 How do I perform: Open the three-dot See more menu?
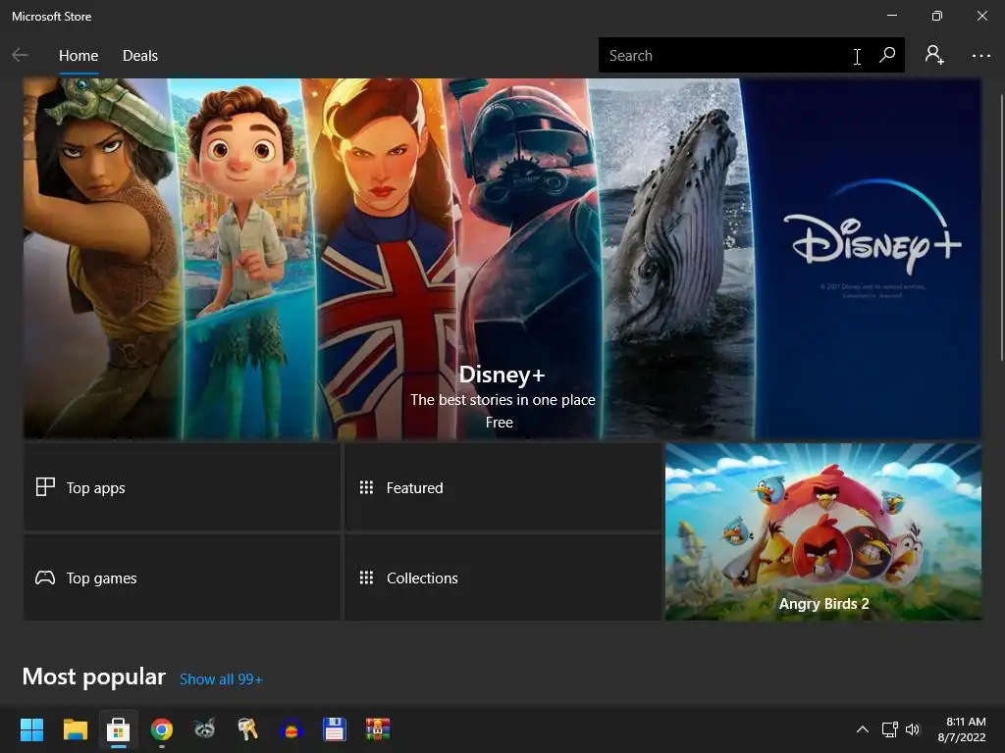pyautogui.click(x=980, y=56)
